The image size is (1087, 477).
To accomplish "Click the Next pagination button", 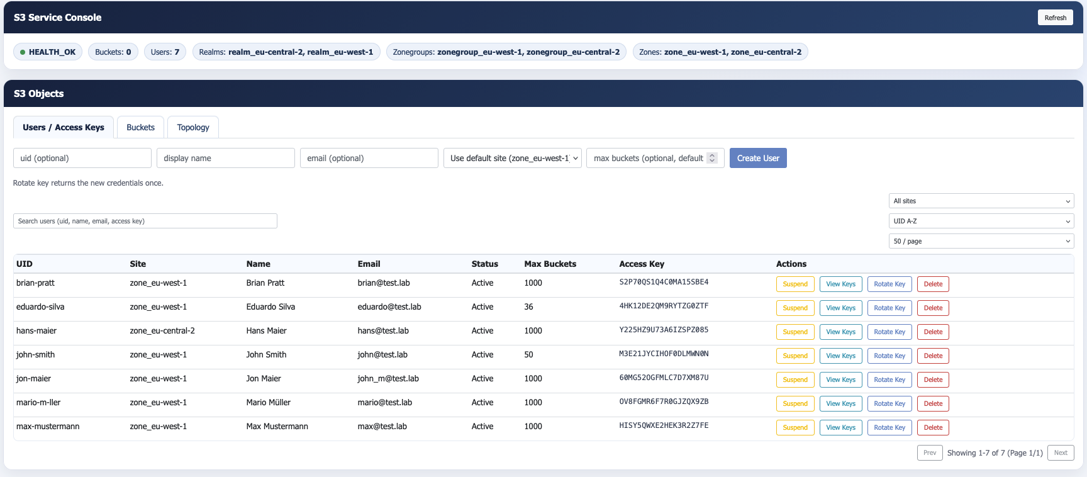I will pos(1061,452).
